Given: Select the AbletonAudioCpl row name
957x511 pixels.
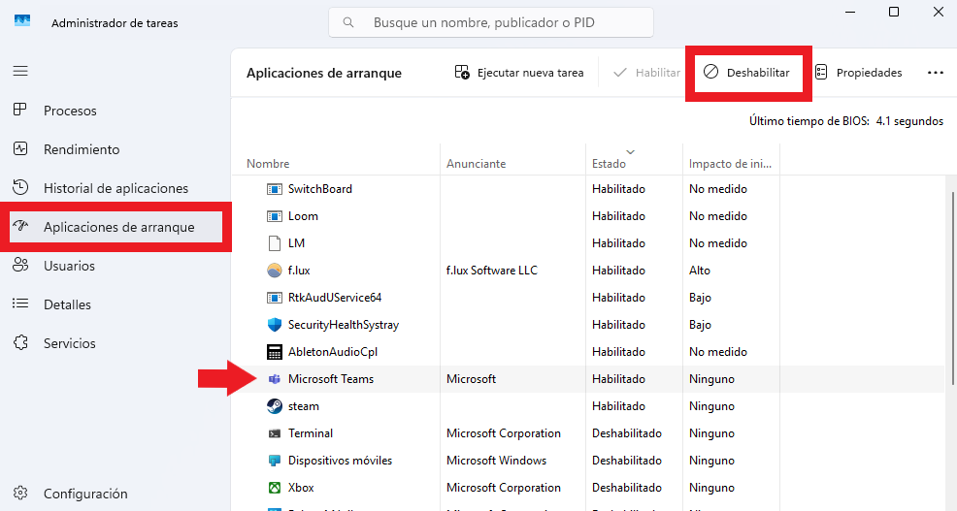Looking at the screenshot, I should point(333,352).
